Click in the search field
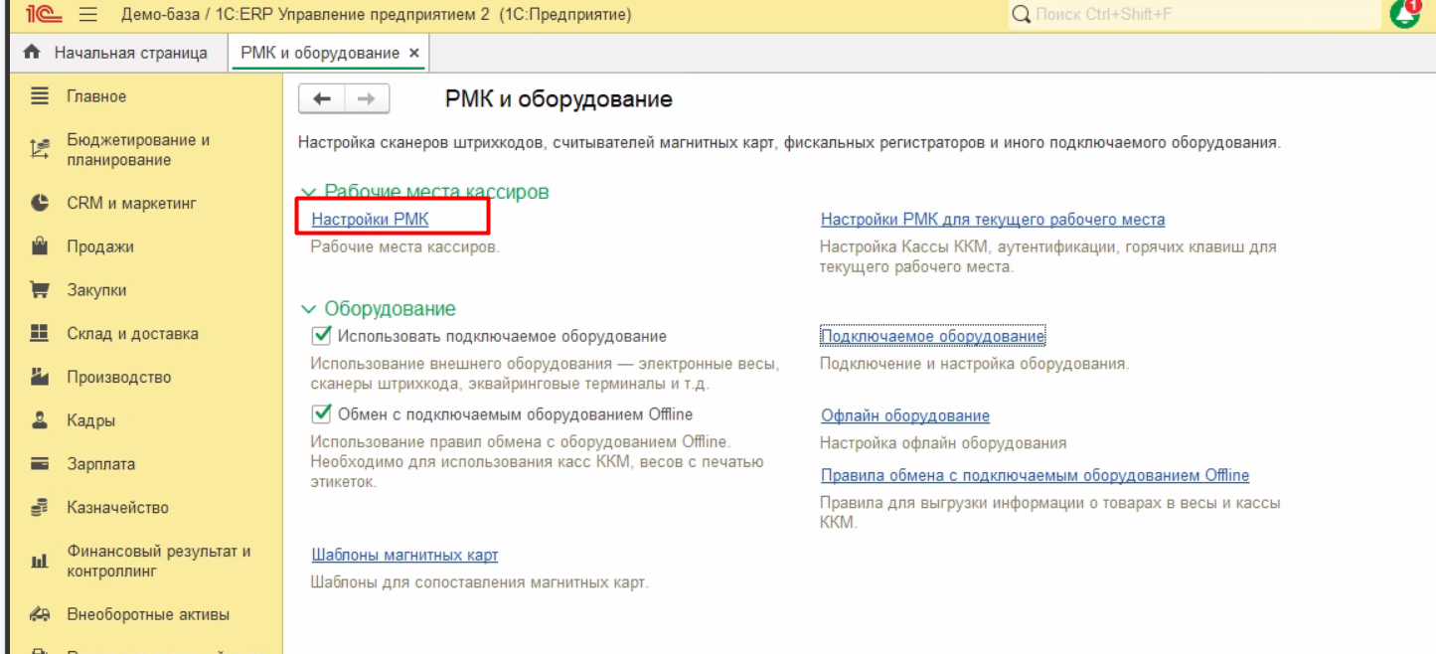Screen dimensions: 1436x654 [x=1193, y=15]
